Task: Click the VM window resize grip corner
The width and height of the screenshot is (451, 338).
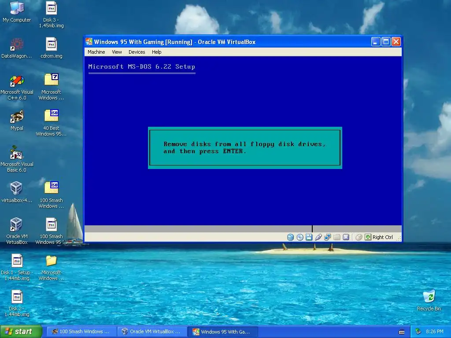Action: 399,238
